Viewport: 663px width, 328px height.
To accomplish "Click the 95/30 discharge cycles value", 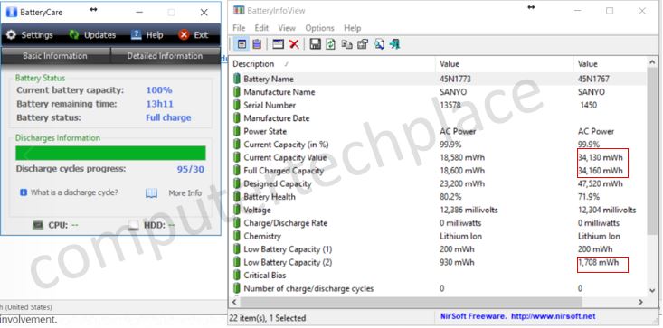I will point(190,169).
